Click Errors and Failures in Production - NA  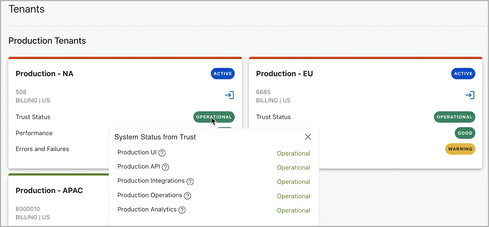pyautogui.click(x=42, y=149)
